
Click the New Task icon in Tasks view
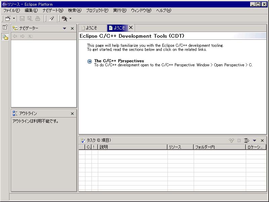tap(231, 140)
